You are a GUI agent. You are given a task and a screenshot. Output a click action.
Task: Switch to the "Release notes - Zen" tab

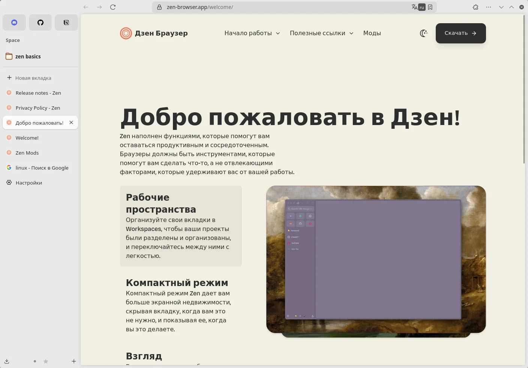(x=38, y=93)
